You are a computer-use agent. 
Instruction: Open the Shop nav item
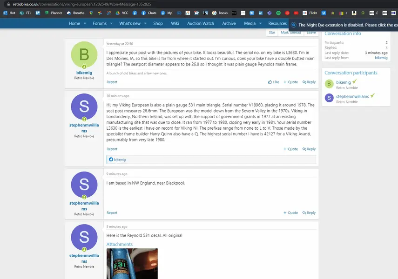158,23
